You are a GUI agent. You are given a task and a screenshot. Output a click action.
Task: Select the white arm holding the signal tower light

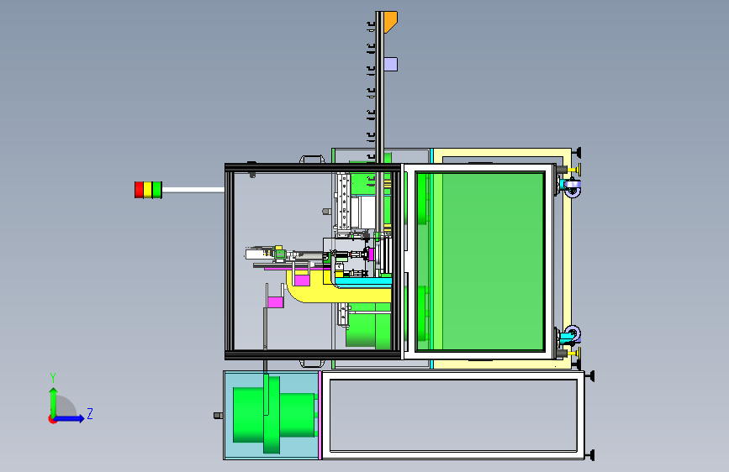193,190
